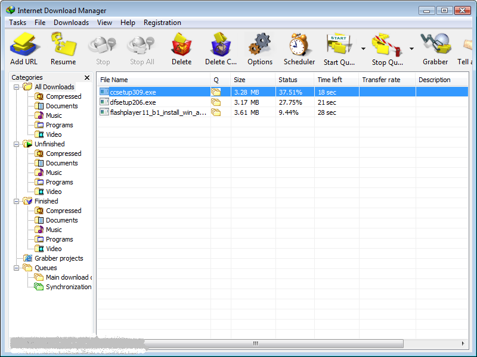
Task: Select Music under All Downloads
Action: [x=54, y=115]
